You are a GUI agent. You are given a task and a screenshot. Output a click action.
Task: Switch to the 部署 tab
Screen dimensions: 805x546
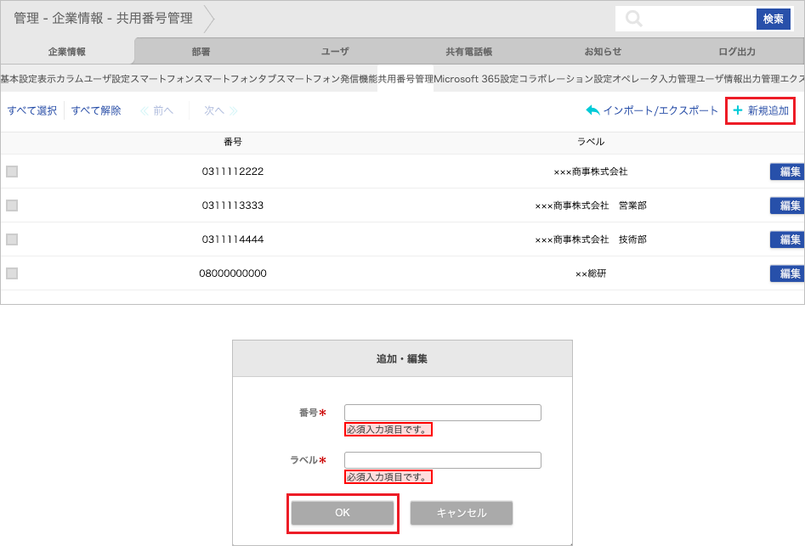(201, 51)
